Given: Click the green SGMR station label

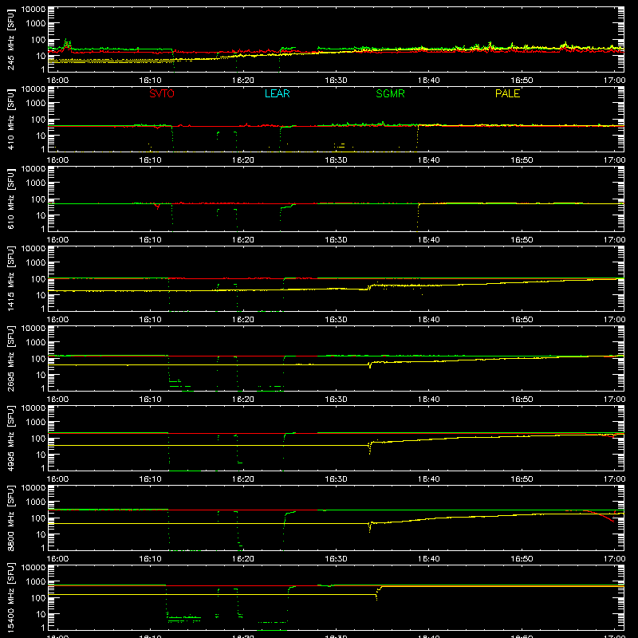Looking at the screenshot, I should tap(390, 93).
